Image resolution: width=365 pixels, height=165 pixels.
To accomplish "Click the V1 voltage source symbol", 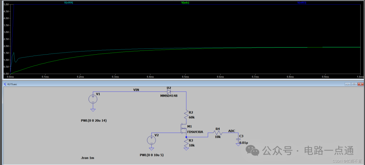I will [x=93, y=99].
